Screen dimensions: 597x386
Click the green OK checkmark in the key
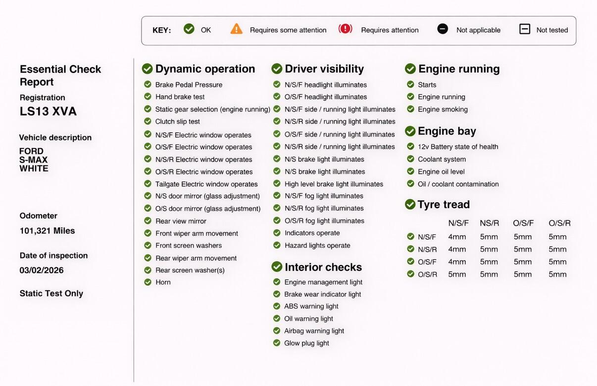click(x=189, y=29)
